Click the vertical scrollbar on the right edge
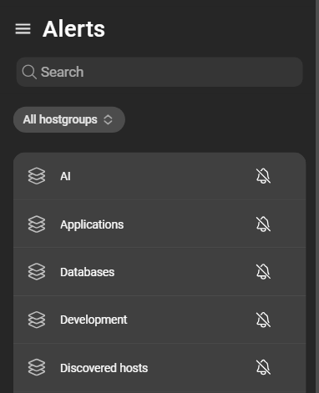This screenshot has height=393, width=319. pyautogui.click(x=317, y=196)
